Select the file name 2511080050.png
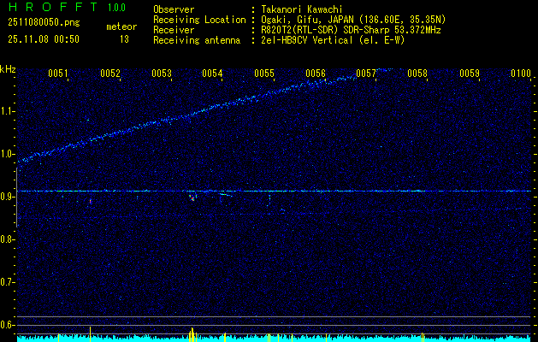This screenshot has height=342, width=538. [x=44, y=23]
